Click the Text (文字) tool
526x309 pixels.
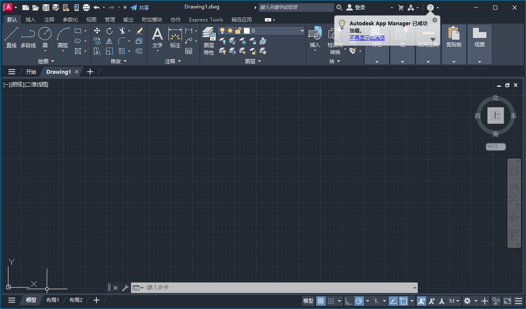click(x=158, y=37)
